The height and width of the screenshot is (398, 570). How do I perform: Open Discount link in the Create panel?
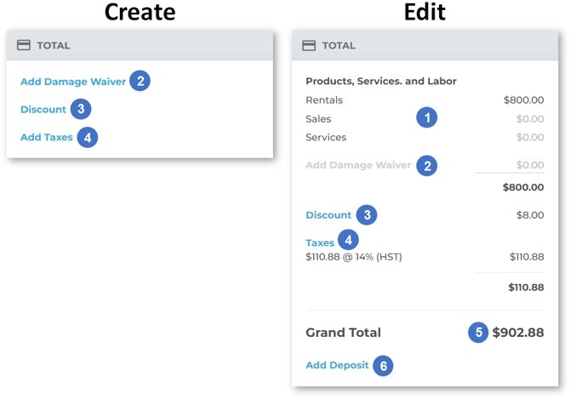tap(43, 109)
